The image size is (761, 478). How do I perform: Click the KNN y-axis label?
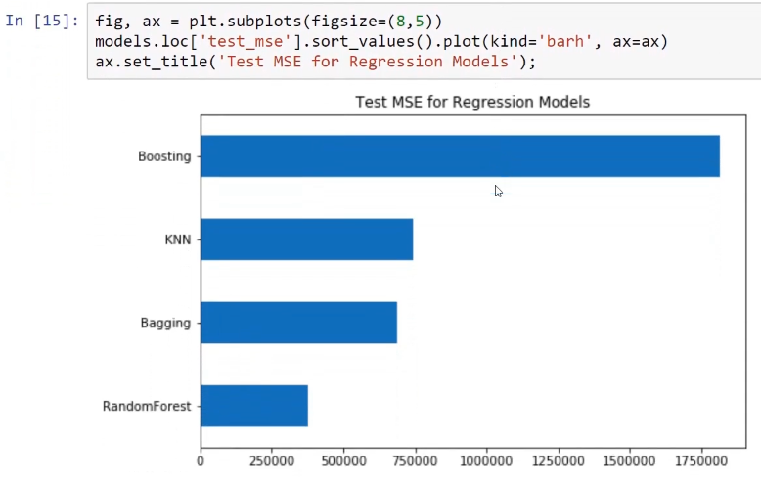(178, 239)
